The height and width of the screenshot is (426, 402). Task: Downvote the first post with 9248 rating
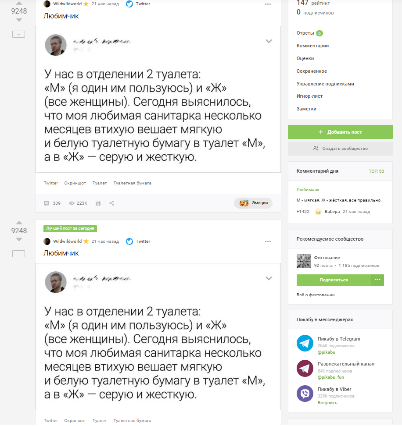tap(19, 20)
